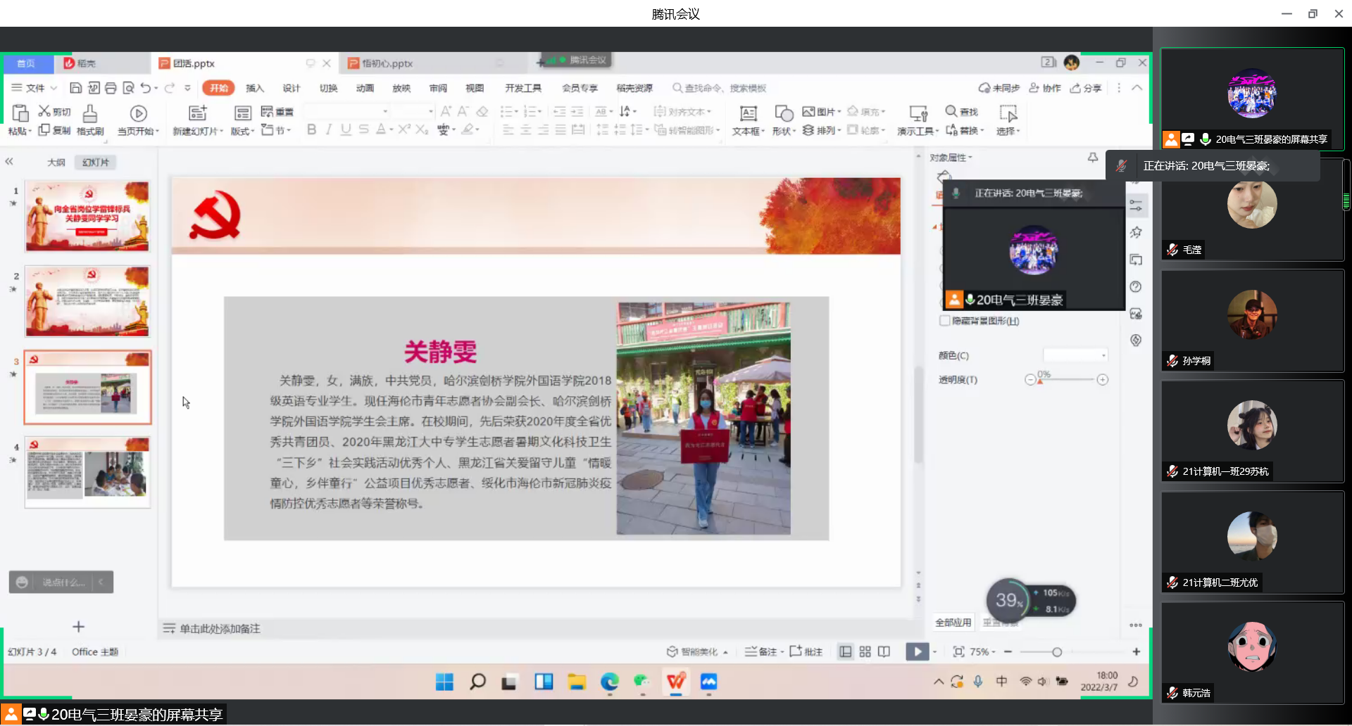Image resolution: width=1352 pixels, height=726 pixels.
Task: Open the zoom percentage dropdown
Action: pyautogui.click(x=982, y=651)
